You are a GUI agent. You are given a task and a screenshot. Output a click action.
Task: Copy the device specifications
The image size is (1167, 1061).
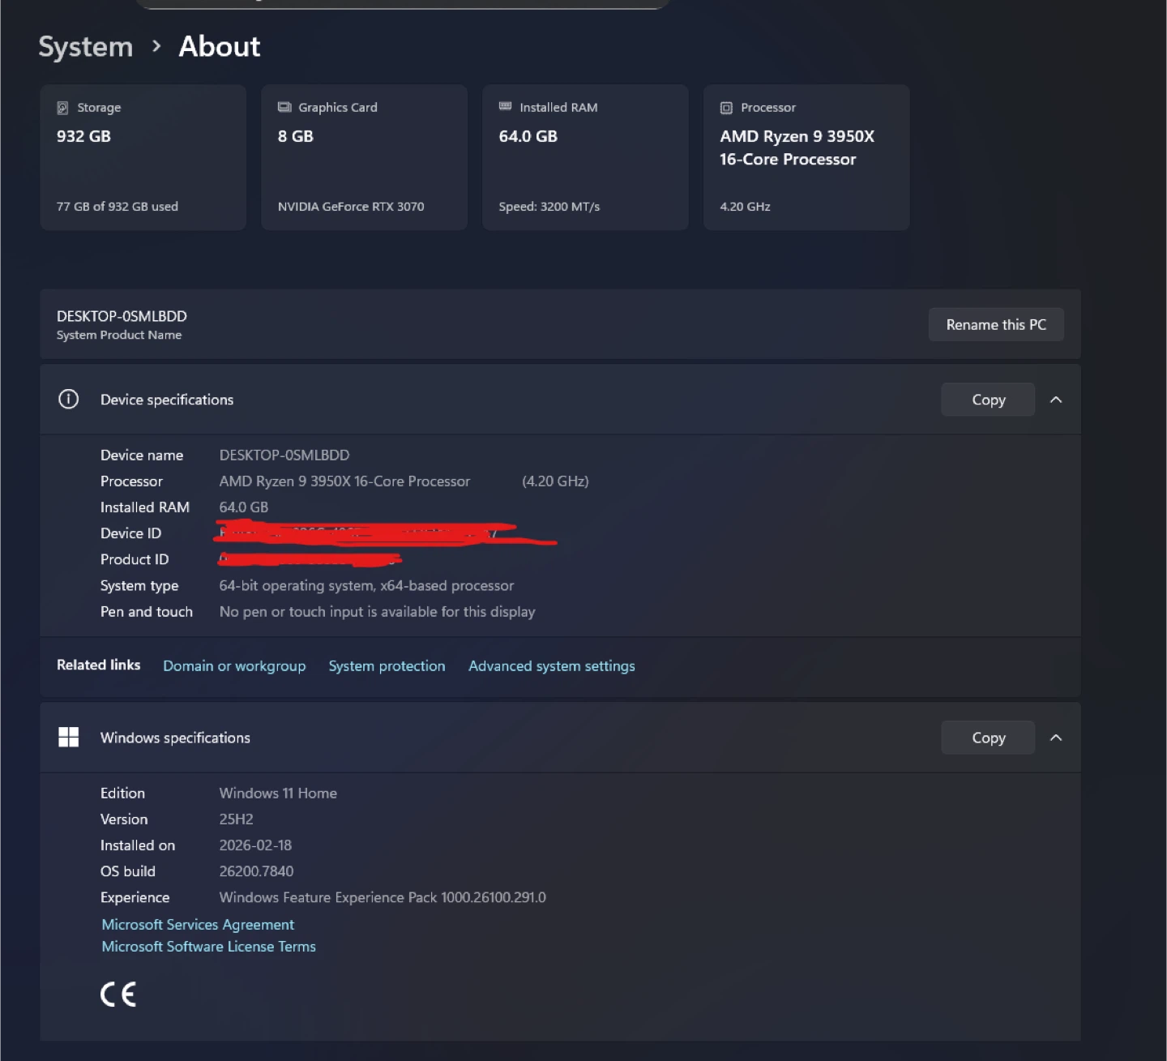click(x=988, y=400)
